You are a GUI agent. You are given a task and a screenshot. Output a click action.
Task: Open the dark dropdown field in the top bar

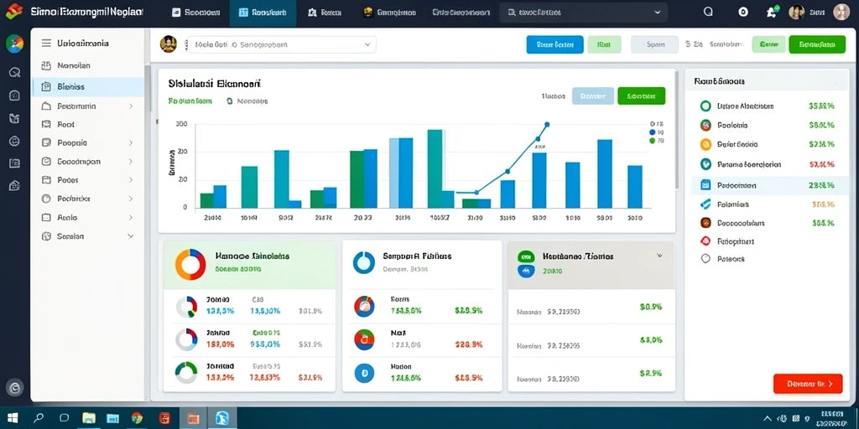584,12
